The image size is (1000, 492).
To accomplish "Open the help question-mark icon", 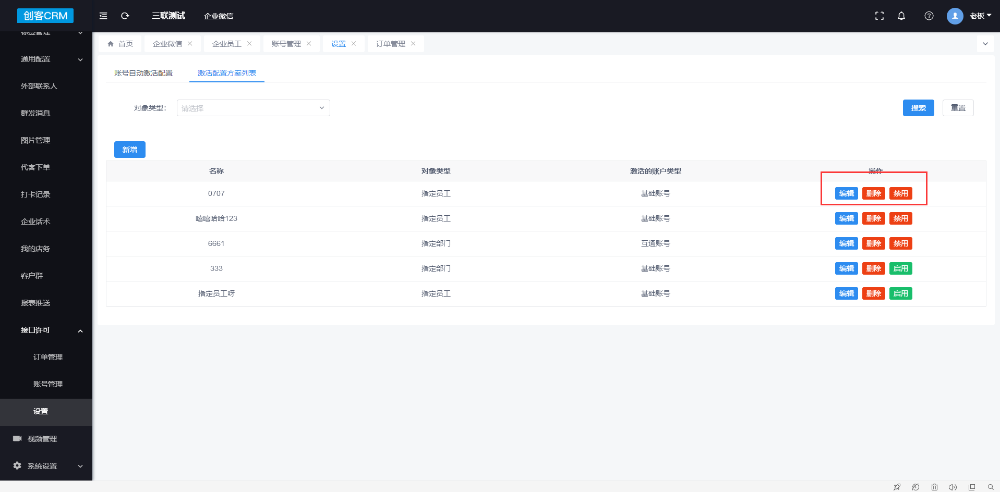I will (929, 16).
